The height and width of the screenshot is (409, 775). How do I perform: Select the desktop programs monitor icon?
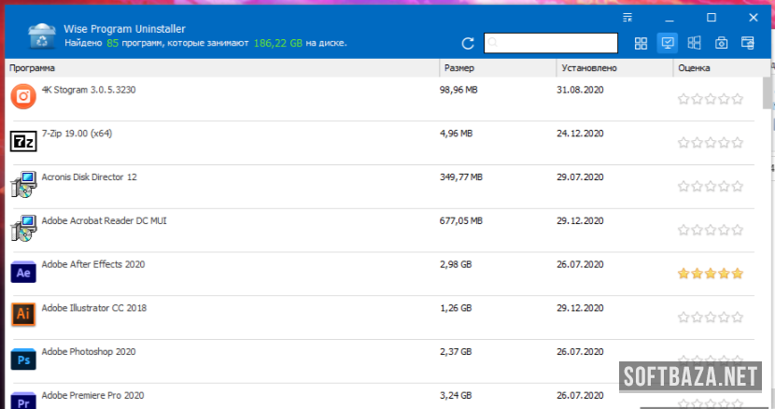pos(668,43)
